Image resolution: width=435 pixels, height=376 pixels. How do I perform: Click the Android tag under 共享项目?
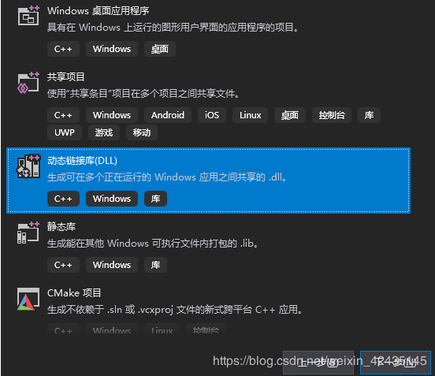(x=168, y=115)
